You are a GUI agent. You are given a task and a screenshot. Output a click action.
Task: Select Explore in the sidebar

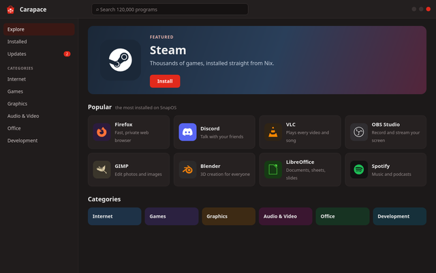[39, 29]
